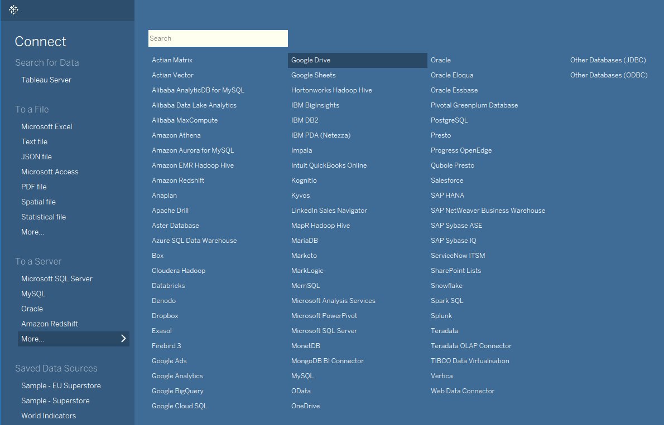Choose Box connector
The height and width of the screenshot is (425, 664).
(157, 256)
